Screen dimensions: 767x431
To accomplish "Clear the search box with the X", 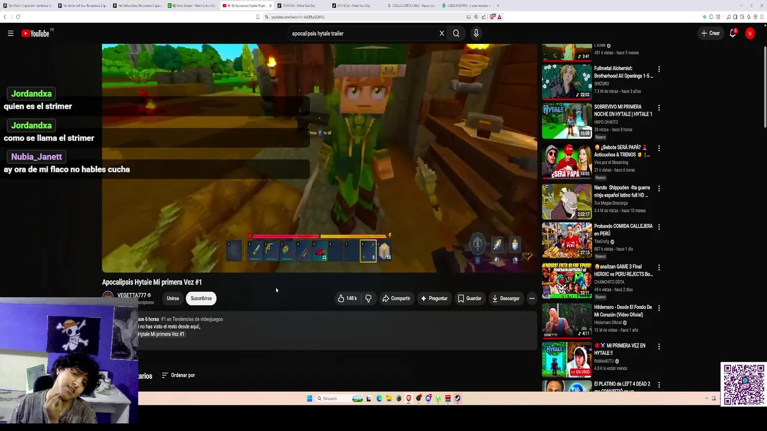I will [442, 34].
